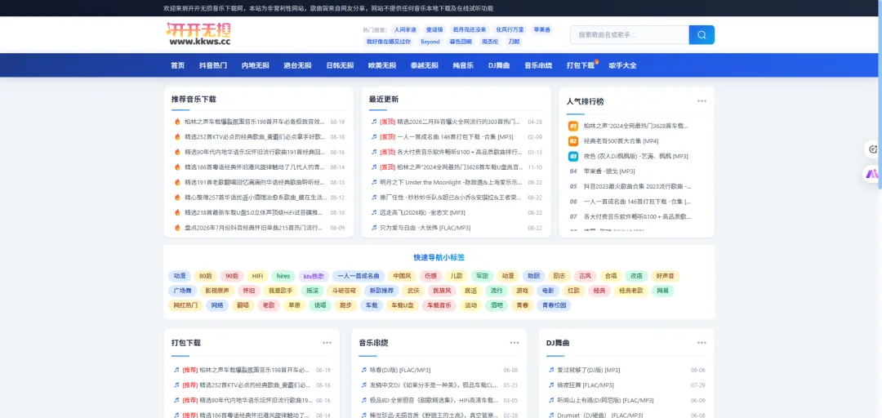Open the 经典老歌 quick tag
The height and width of the screenshot is (418, 882).
tap(631, 291)
